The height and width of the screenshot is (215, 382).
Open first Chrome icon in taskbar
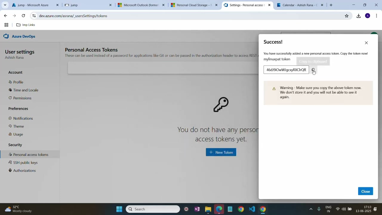(x=241, y=209)
